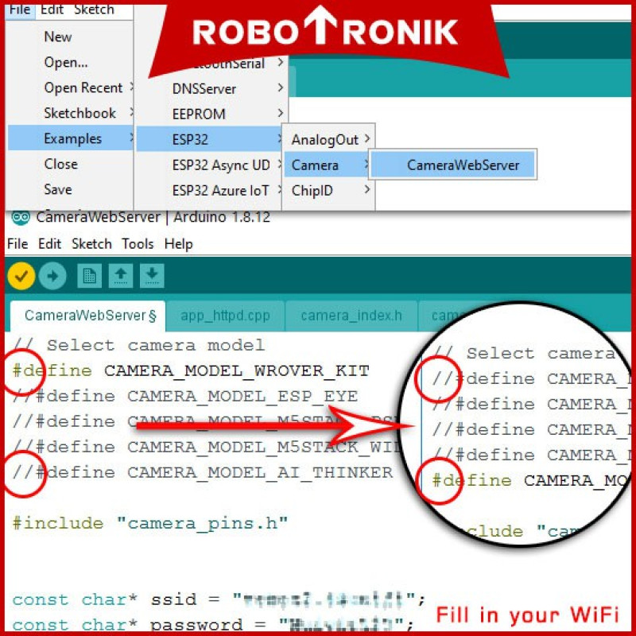Click the Open sketch up-arrow icon
The image size is (636, 636).
120,276
